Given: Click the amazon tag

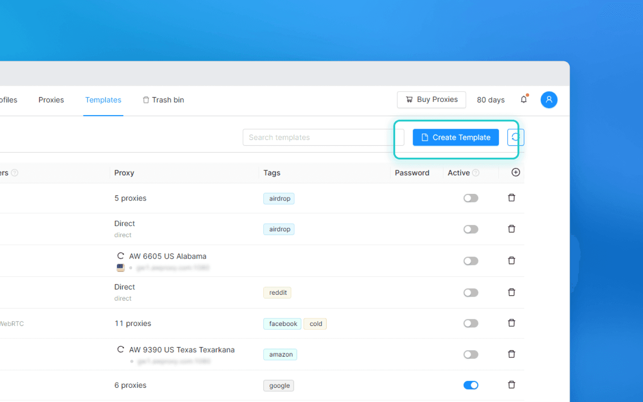Looking at the screenshot, I should click(280, 355).
